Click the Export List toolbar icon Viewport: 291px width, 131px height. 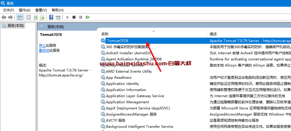[43, 17]
